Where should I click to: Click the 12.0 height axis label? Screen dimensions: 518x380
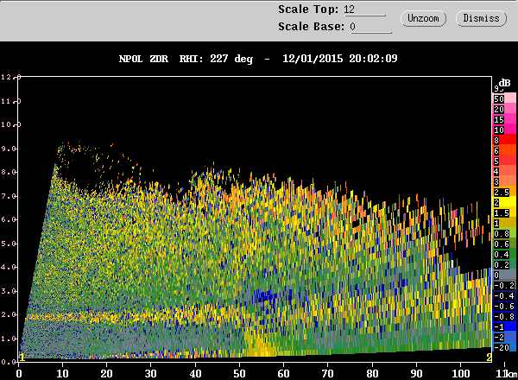[x=10, y=77]
